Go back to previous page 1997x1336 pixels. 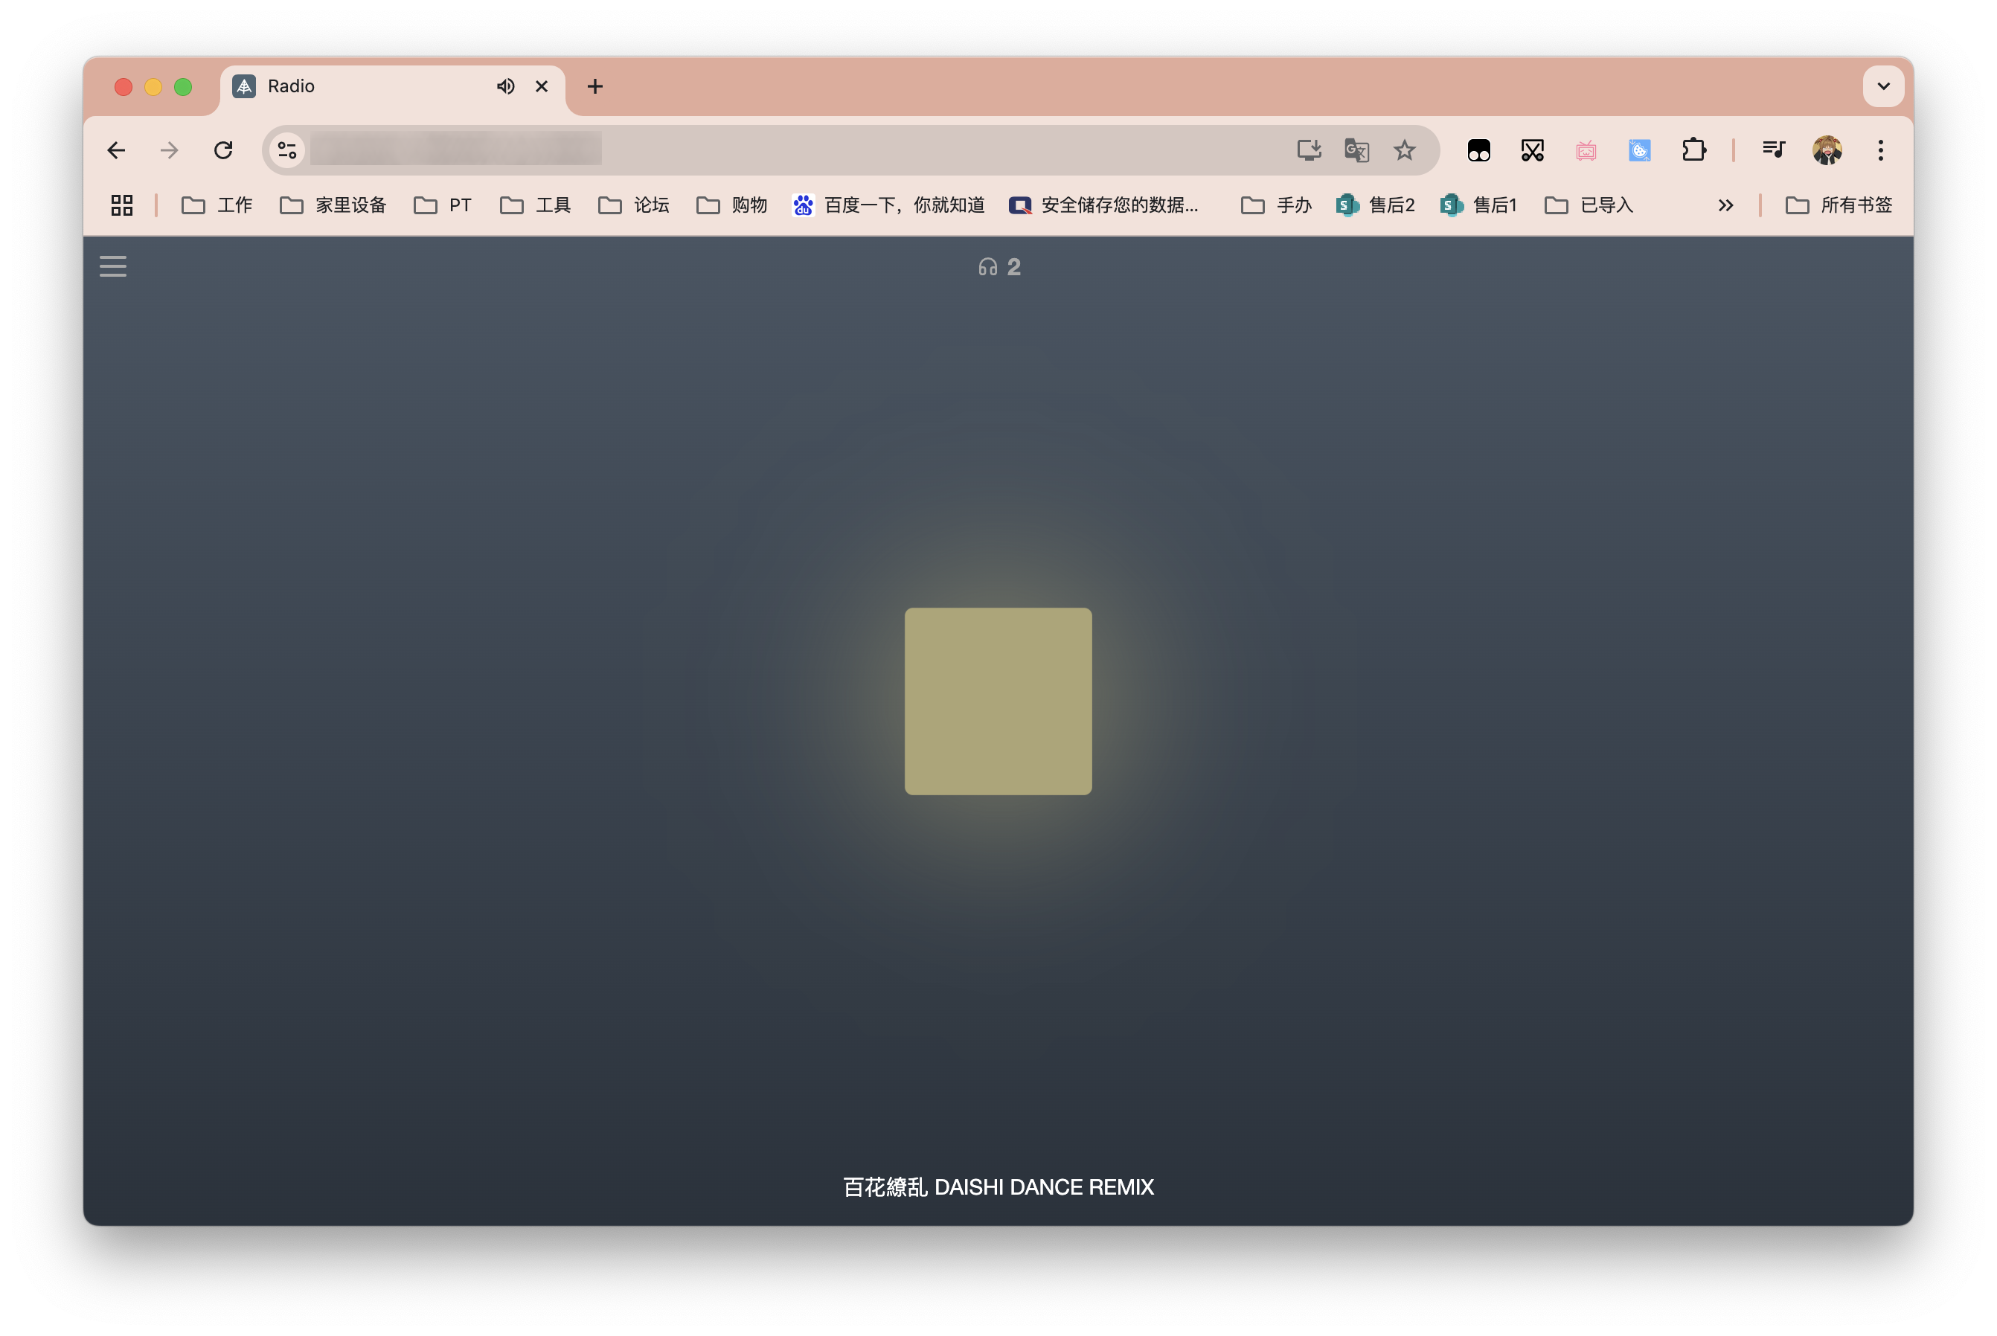117,151
